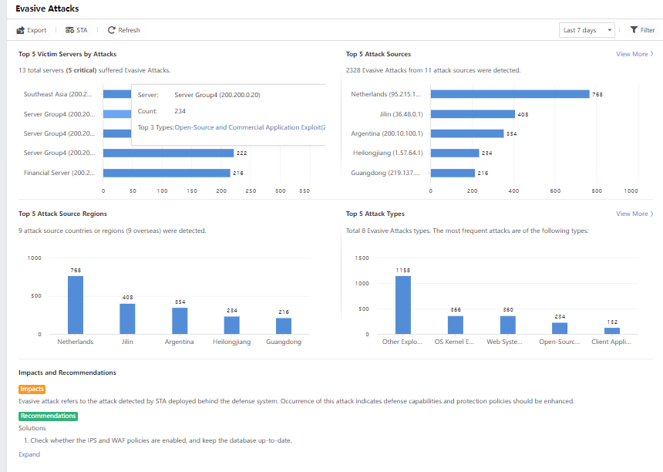The width and height of the screenshot is (663, 472).
Task: Click the Netherlands bar in Attack Sources chart
Action: 510,94
